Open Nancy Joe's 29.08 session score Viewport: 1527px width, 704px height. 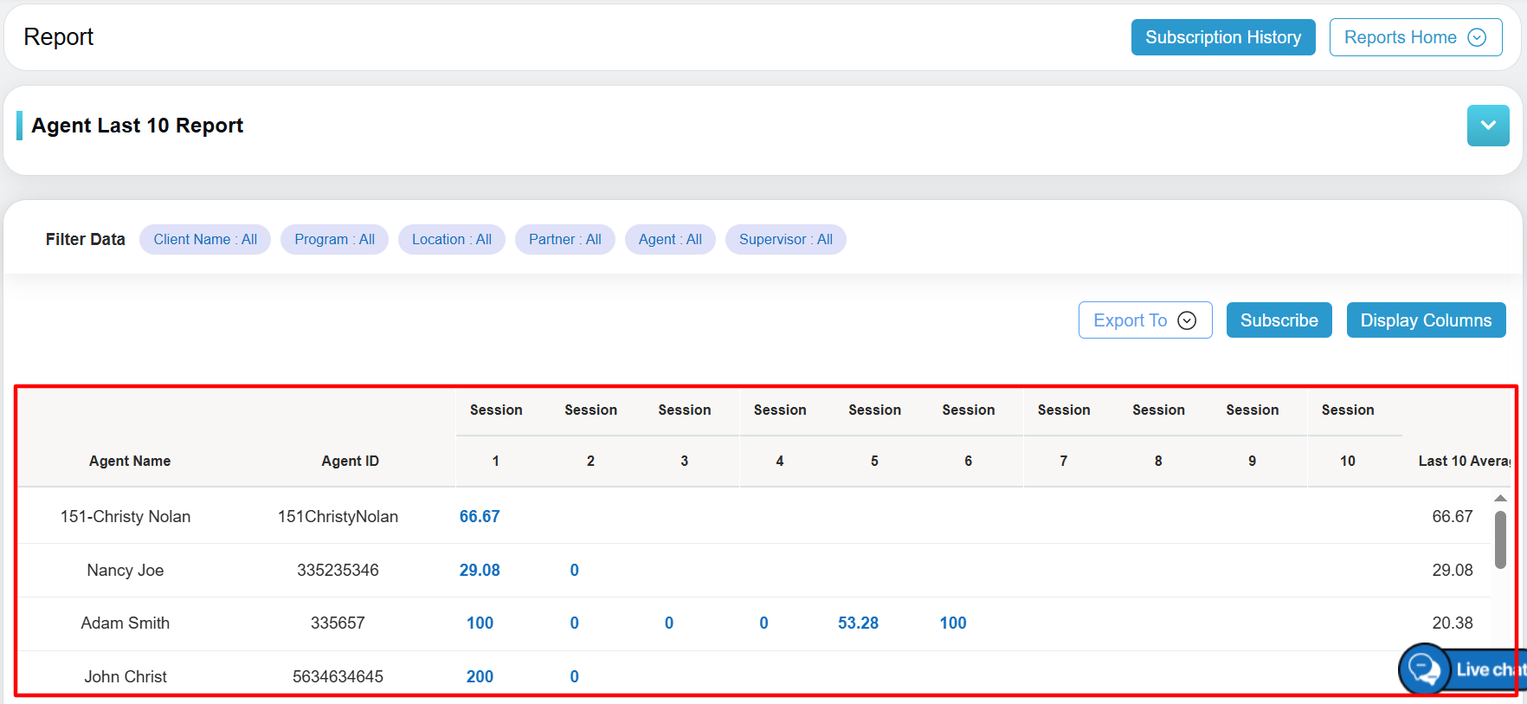[480, 571]
